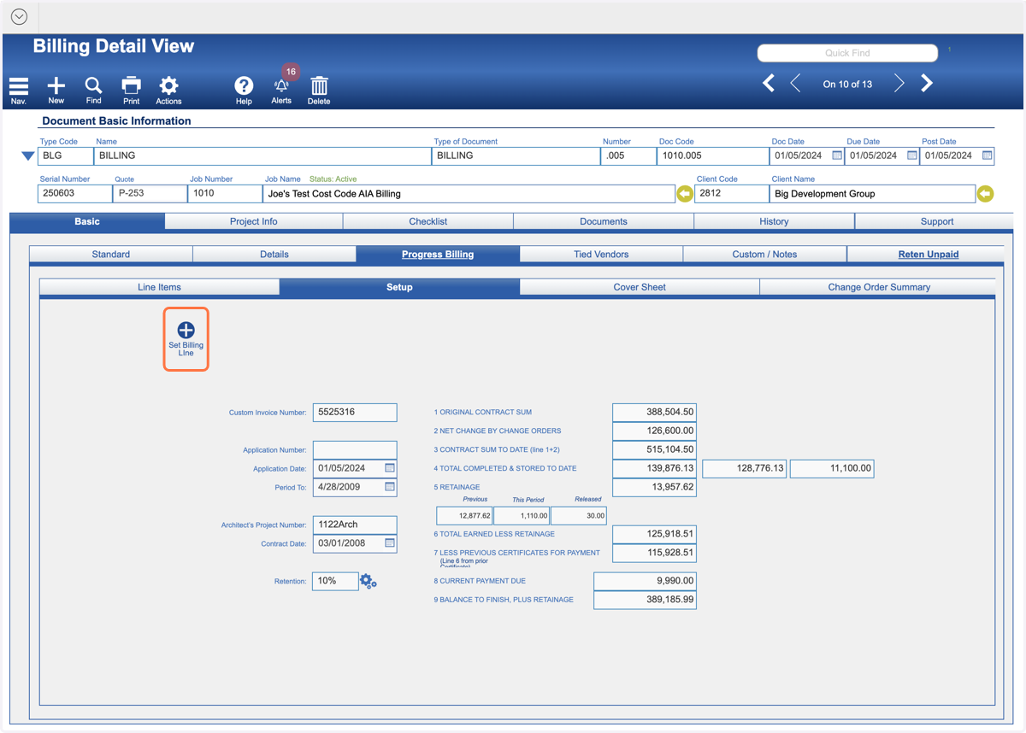The image size is (1026, 733).
Task: Click the Custom Invoice Number field
Action: pos(355,412)
